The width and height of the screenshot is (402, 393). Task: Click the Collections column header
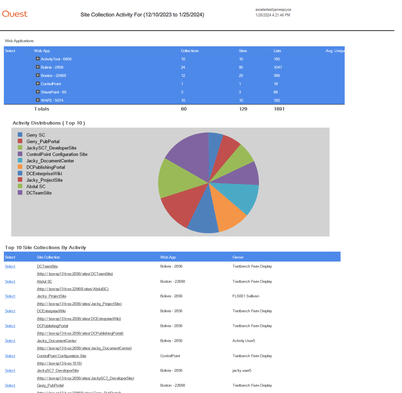(190, 51)
